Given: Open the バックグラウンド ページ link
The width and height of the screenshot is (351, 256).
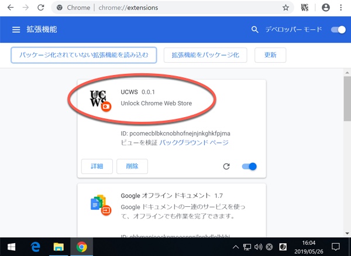Looking at the screenshot, I should 194,142.
